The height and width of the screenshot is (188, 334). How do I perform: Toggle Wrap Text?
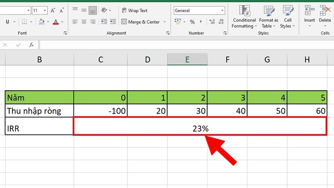(134, 10)
